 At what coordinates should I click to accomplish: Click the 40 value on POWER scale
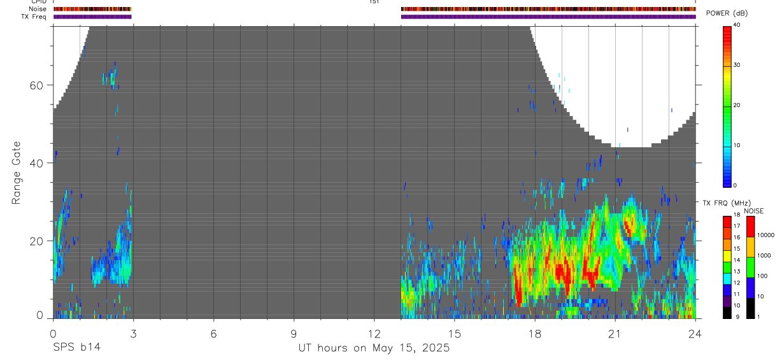[x=737, y=25]
